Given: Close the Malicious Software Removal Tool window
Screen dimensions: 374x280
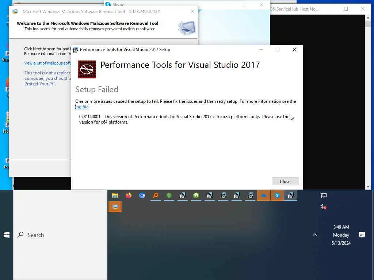Looking at the screenshot, I should (x=192, y=11).
